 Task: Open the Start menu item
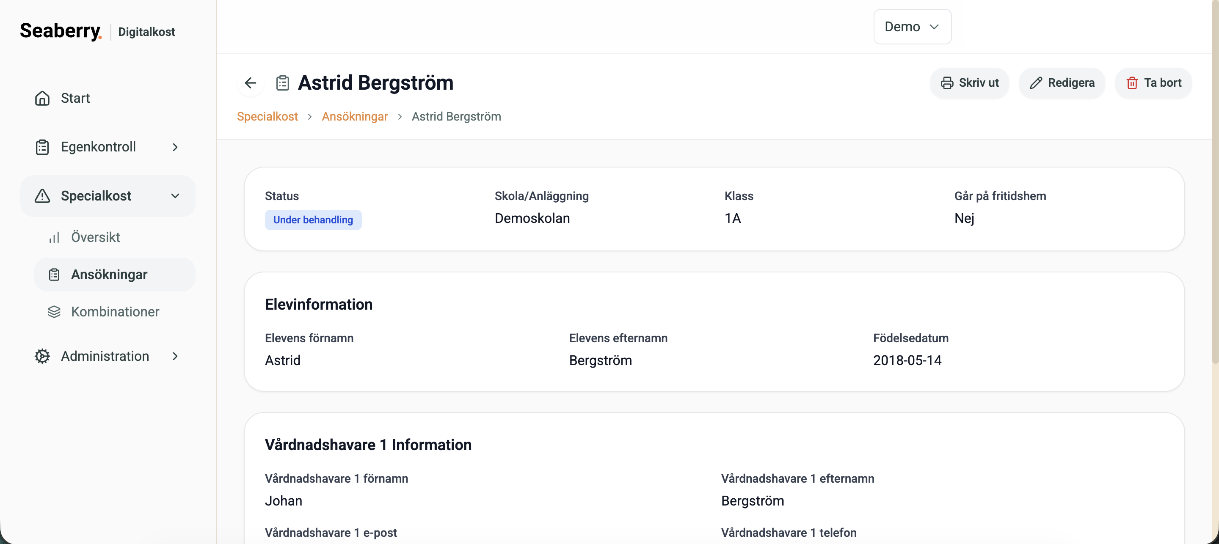click(108, 99)
